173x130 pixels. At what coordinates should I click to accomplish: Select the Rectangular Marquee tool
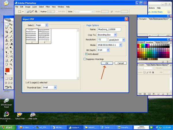click(7, 24)
